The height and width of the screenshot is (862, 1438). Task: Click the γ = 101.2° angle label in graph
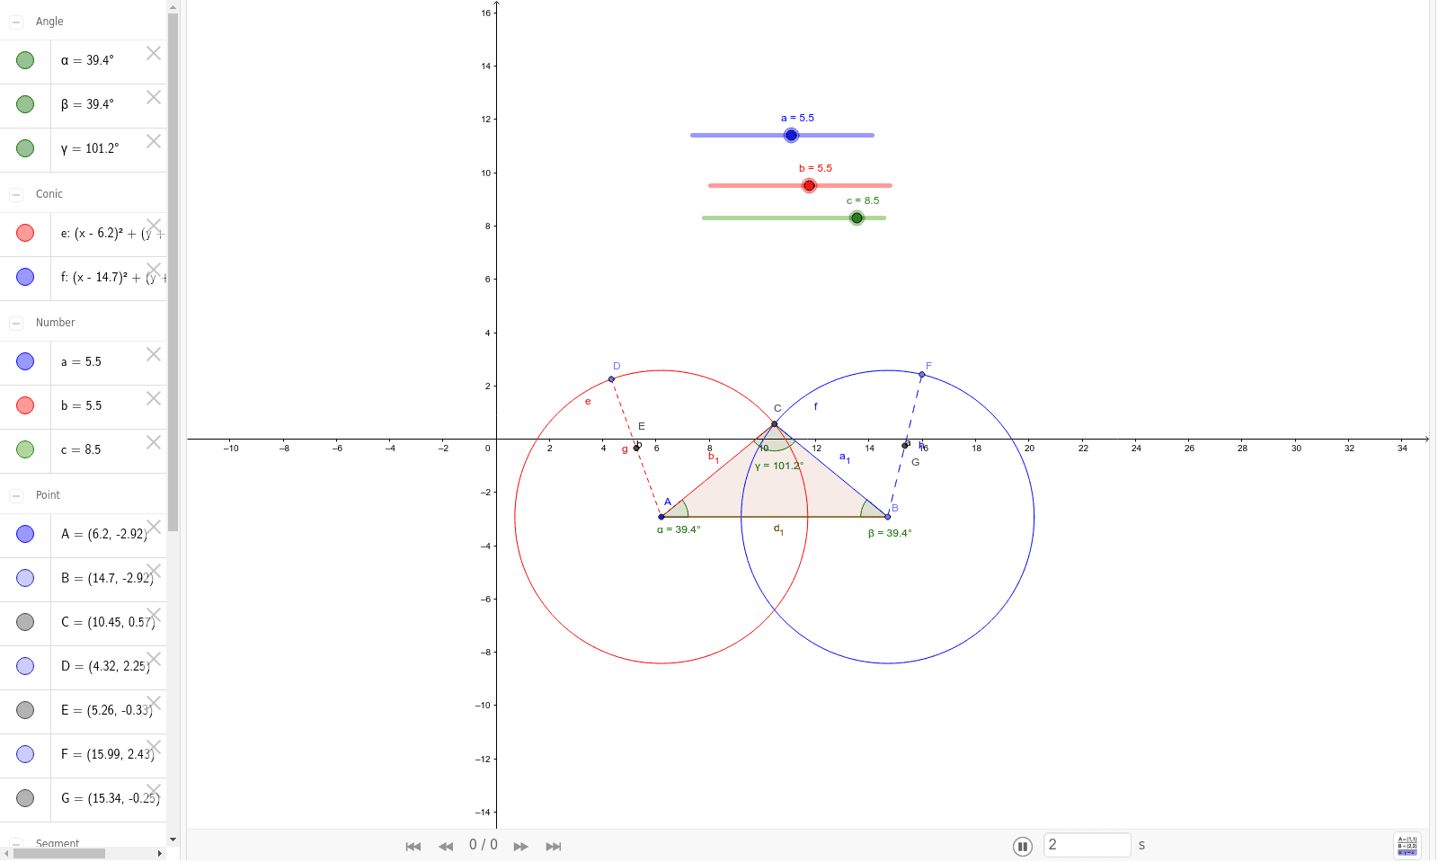click(x=778, y=466)
